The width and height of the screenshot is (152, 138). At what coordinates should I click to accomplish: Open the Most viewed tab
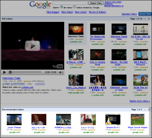click(x=81, y=12)
